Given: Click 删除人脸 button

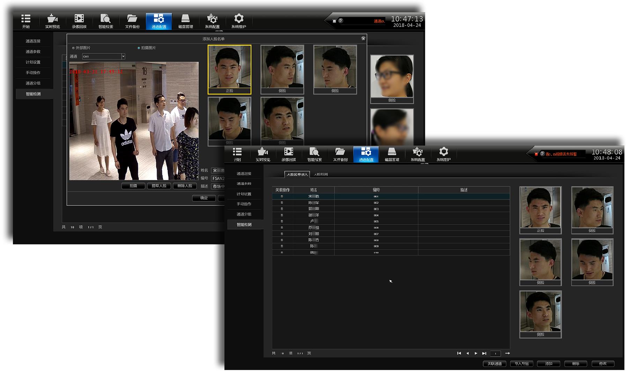Looking at the screenshot, I should (x=185, y=186).
